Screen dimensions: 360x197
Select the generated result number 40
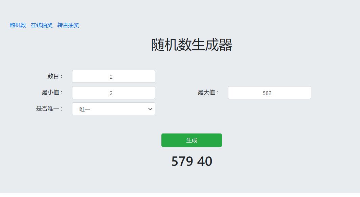point(205,161)
